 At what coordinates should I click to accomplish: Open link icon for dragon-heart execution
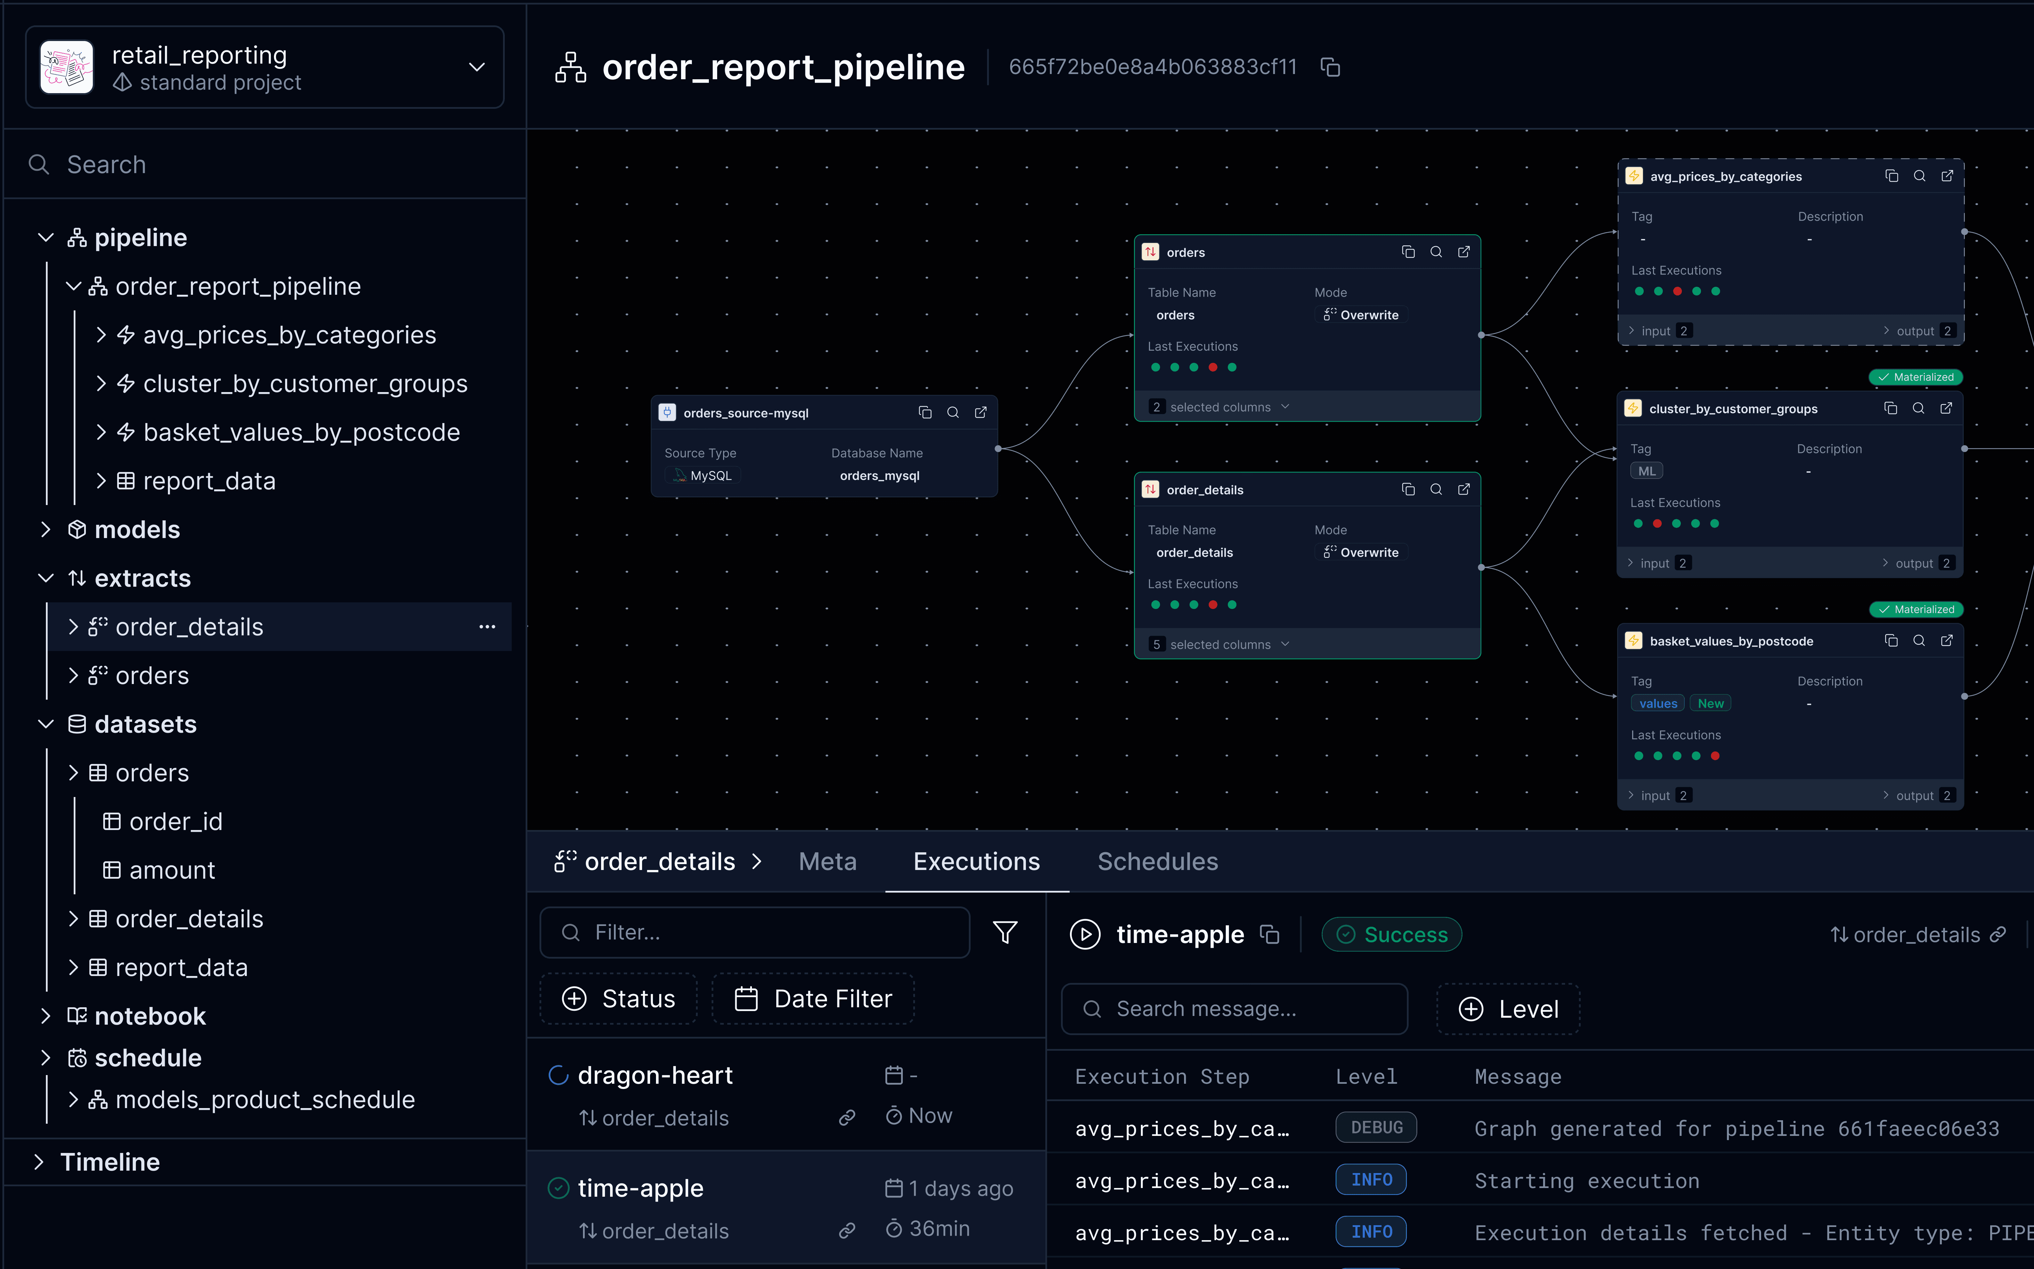(847, 1117)
